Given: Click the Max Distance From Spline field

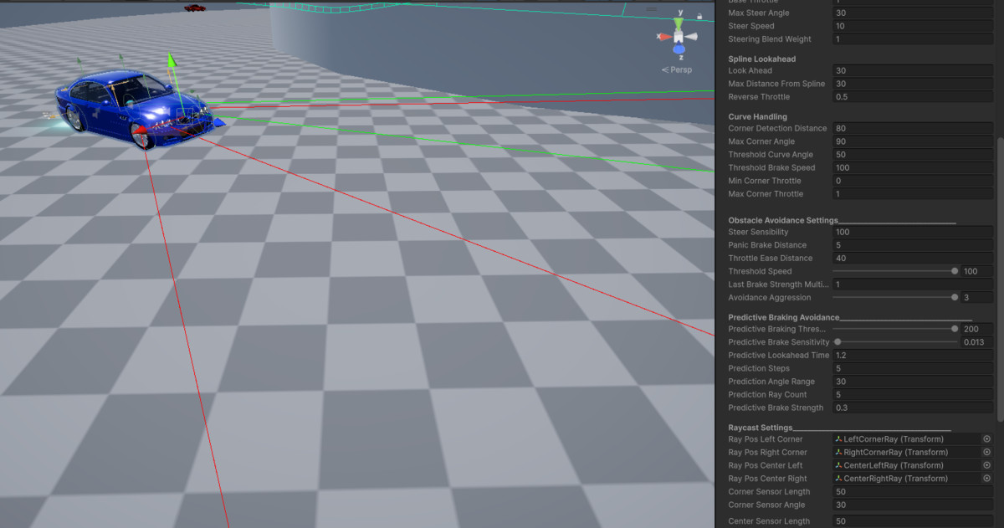Looking at the screenshot, I should pos(913,84).
